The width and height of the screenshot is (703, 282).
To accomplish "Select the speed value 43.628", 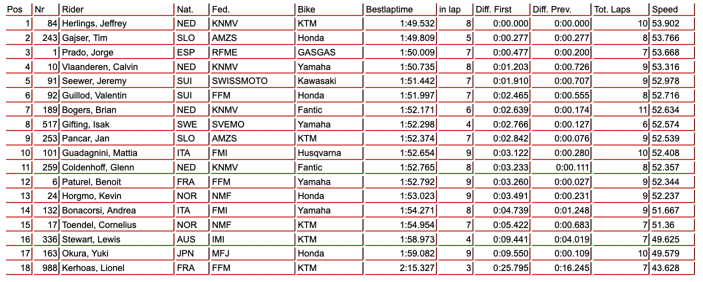I will (666, 268).
